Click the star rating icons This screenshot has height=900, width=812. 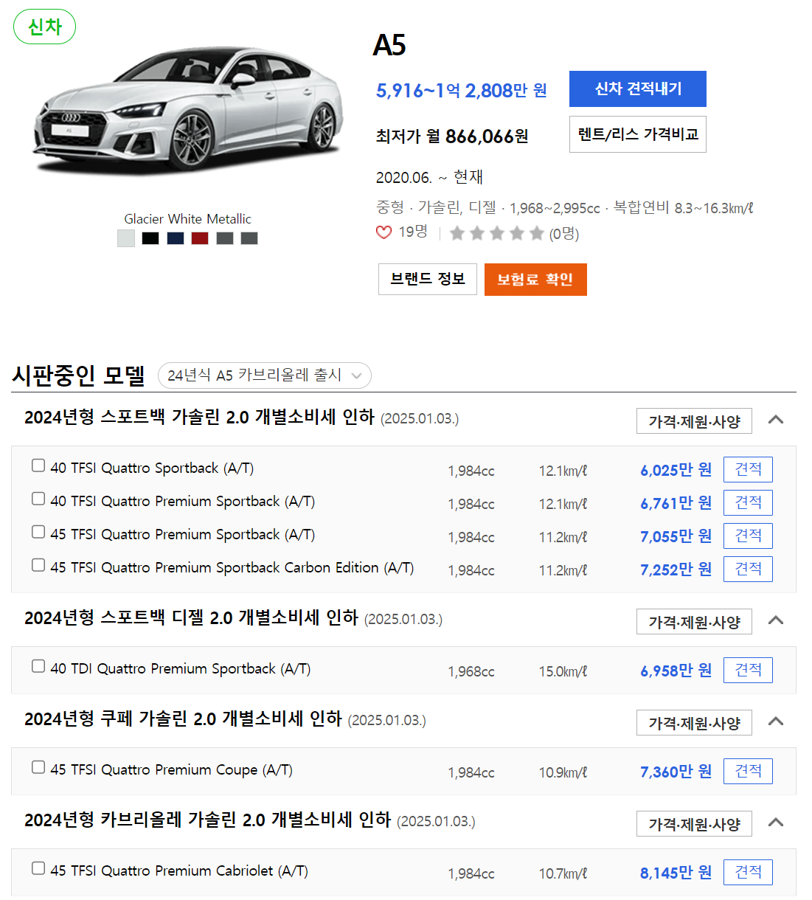pyautogui.click(x=497, y=233)
